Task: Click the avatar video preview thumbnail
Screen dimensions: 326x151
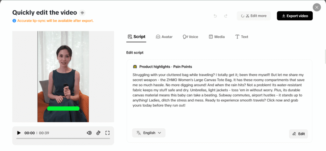Action: [63, 76]
